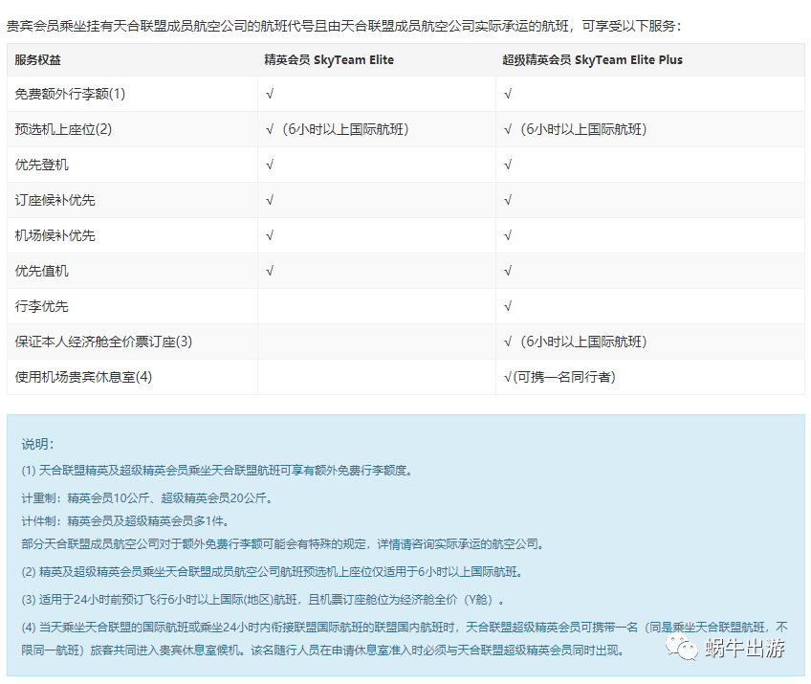The width and height of the screenshot is (811, 684).
Task: Select the 优先登机 row label
Action: (41, 165)
